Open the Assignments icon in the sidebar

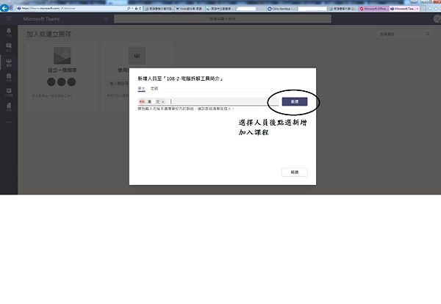[x=9, y=79]
